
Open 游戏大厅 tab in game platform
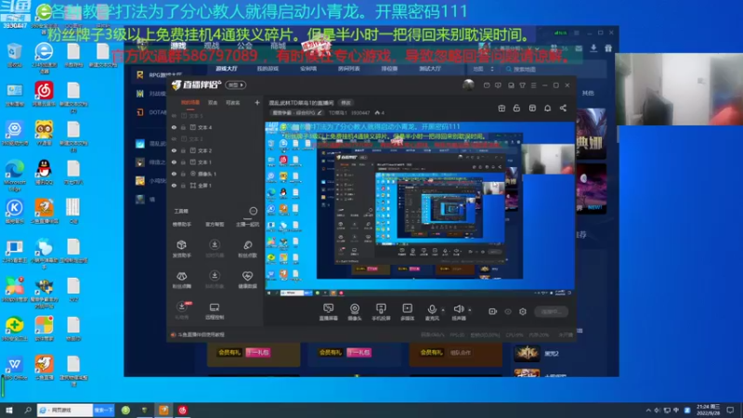click(227, 69)
